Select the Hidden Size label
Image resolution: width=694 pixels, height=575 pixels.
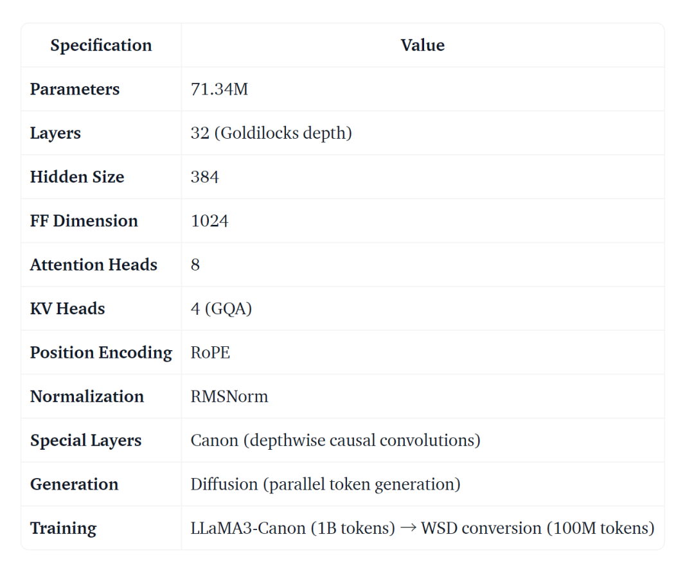[x=77, y=177]
